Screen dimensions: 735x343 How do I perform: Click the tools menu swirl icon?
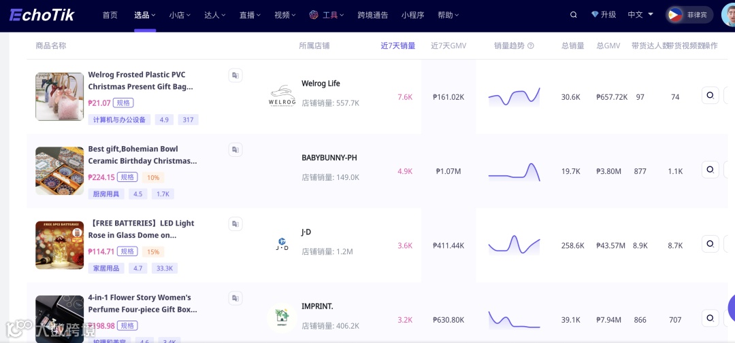314,15
